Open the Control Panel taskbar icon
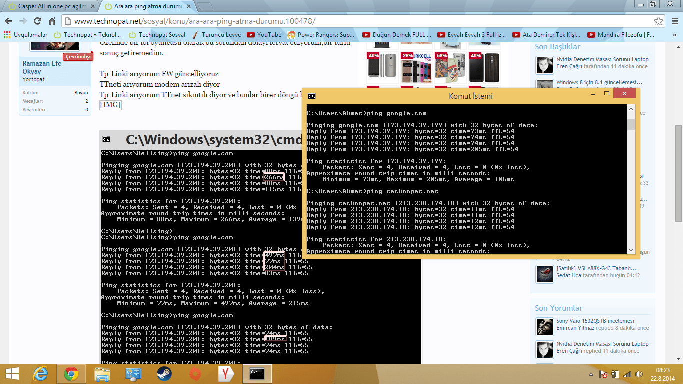683x384 pixels. pyautogui.click(x=133, y=374)
